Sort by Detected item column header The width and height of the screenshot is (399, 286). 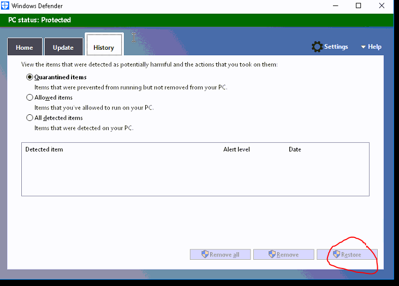[x=44, y=149]
